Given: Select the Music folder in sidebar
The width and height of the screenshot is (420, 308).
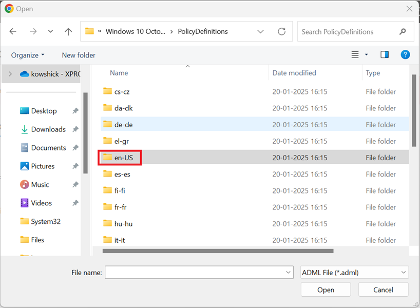Looking at the screenshot, I should click(40, 185).
